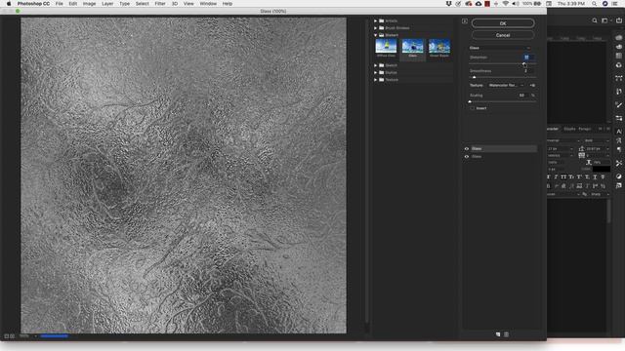Open the Apple menu
Image resolution: width=625 pixels, height=351 pixels.
click(9, 4)
